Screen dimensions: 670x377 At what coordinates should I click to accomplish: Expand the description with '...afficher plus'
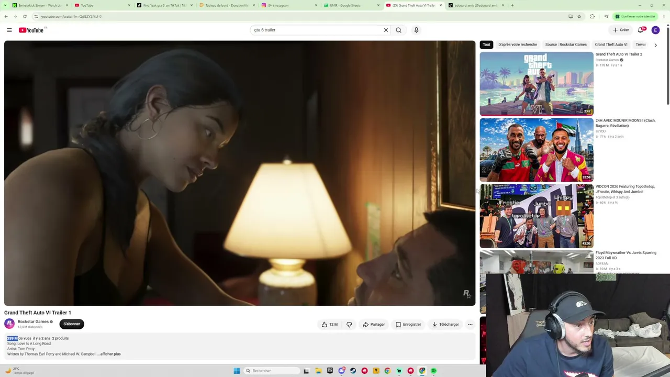click(109, 354)
